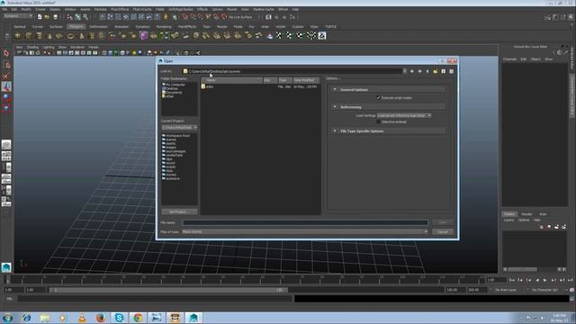This screenshot has width=576, height=324.
Task: Select the sourceimages project folder
Action: coord(174,151)
